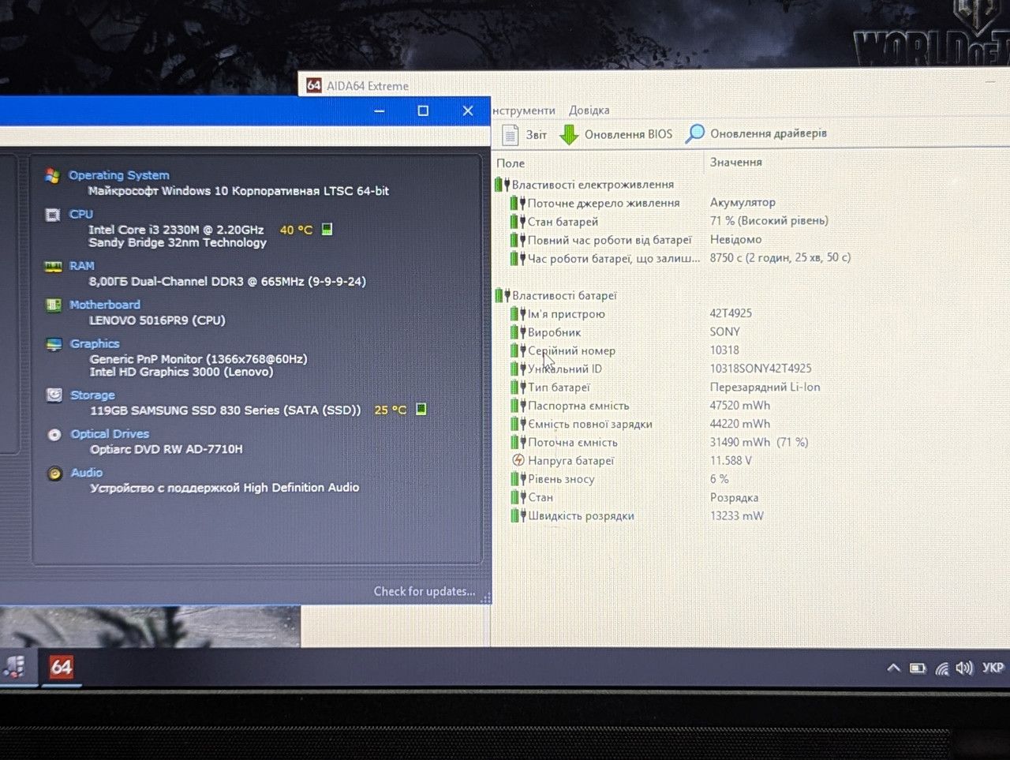
Task: Click the green BIOS update arrow icon
Action: (569, 135)
